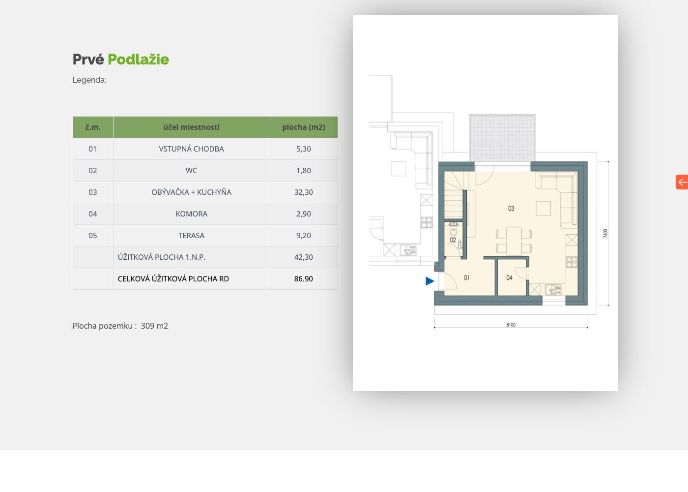Click the 'Legenda:' label

point(89,80)
